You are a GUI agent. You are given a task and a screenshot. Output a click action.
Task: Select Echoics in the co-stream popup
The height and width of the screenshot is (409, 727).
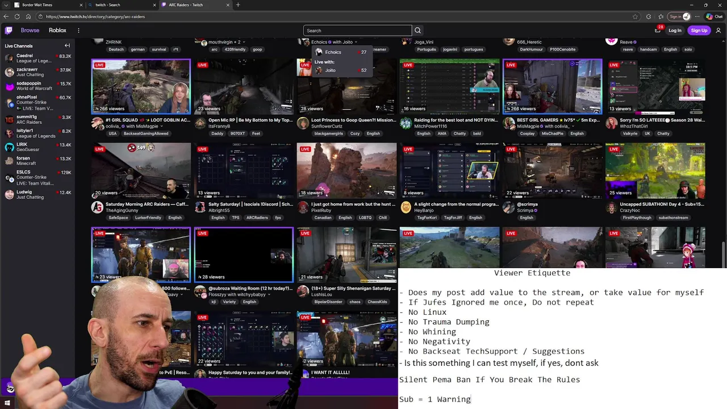pos(341,52)
